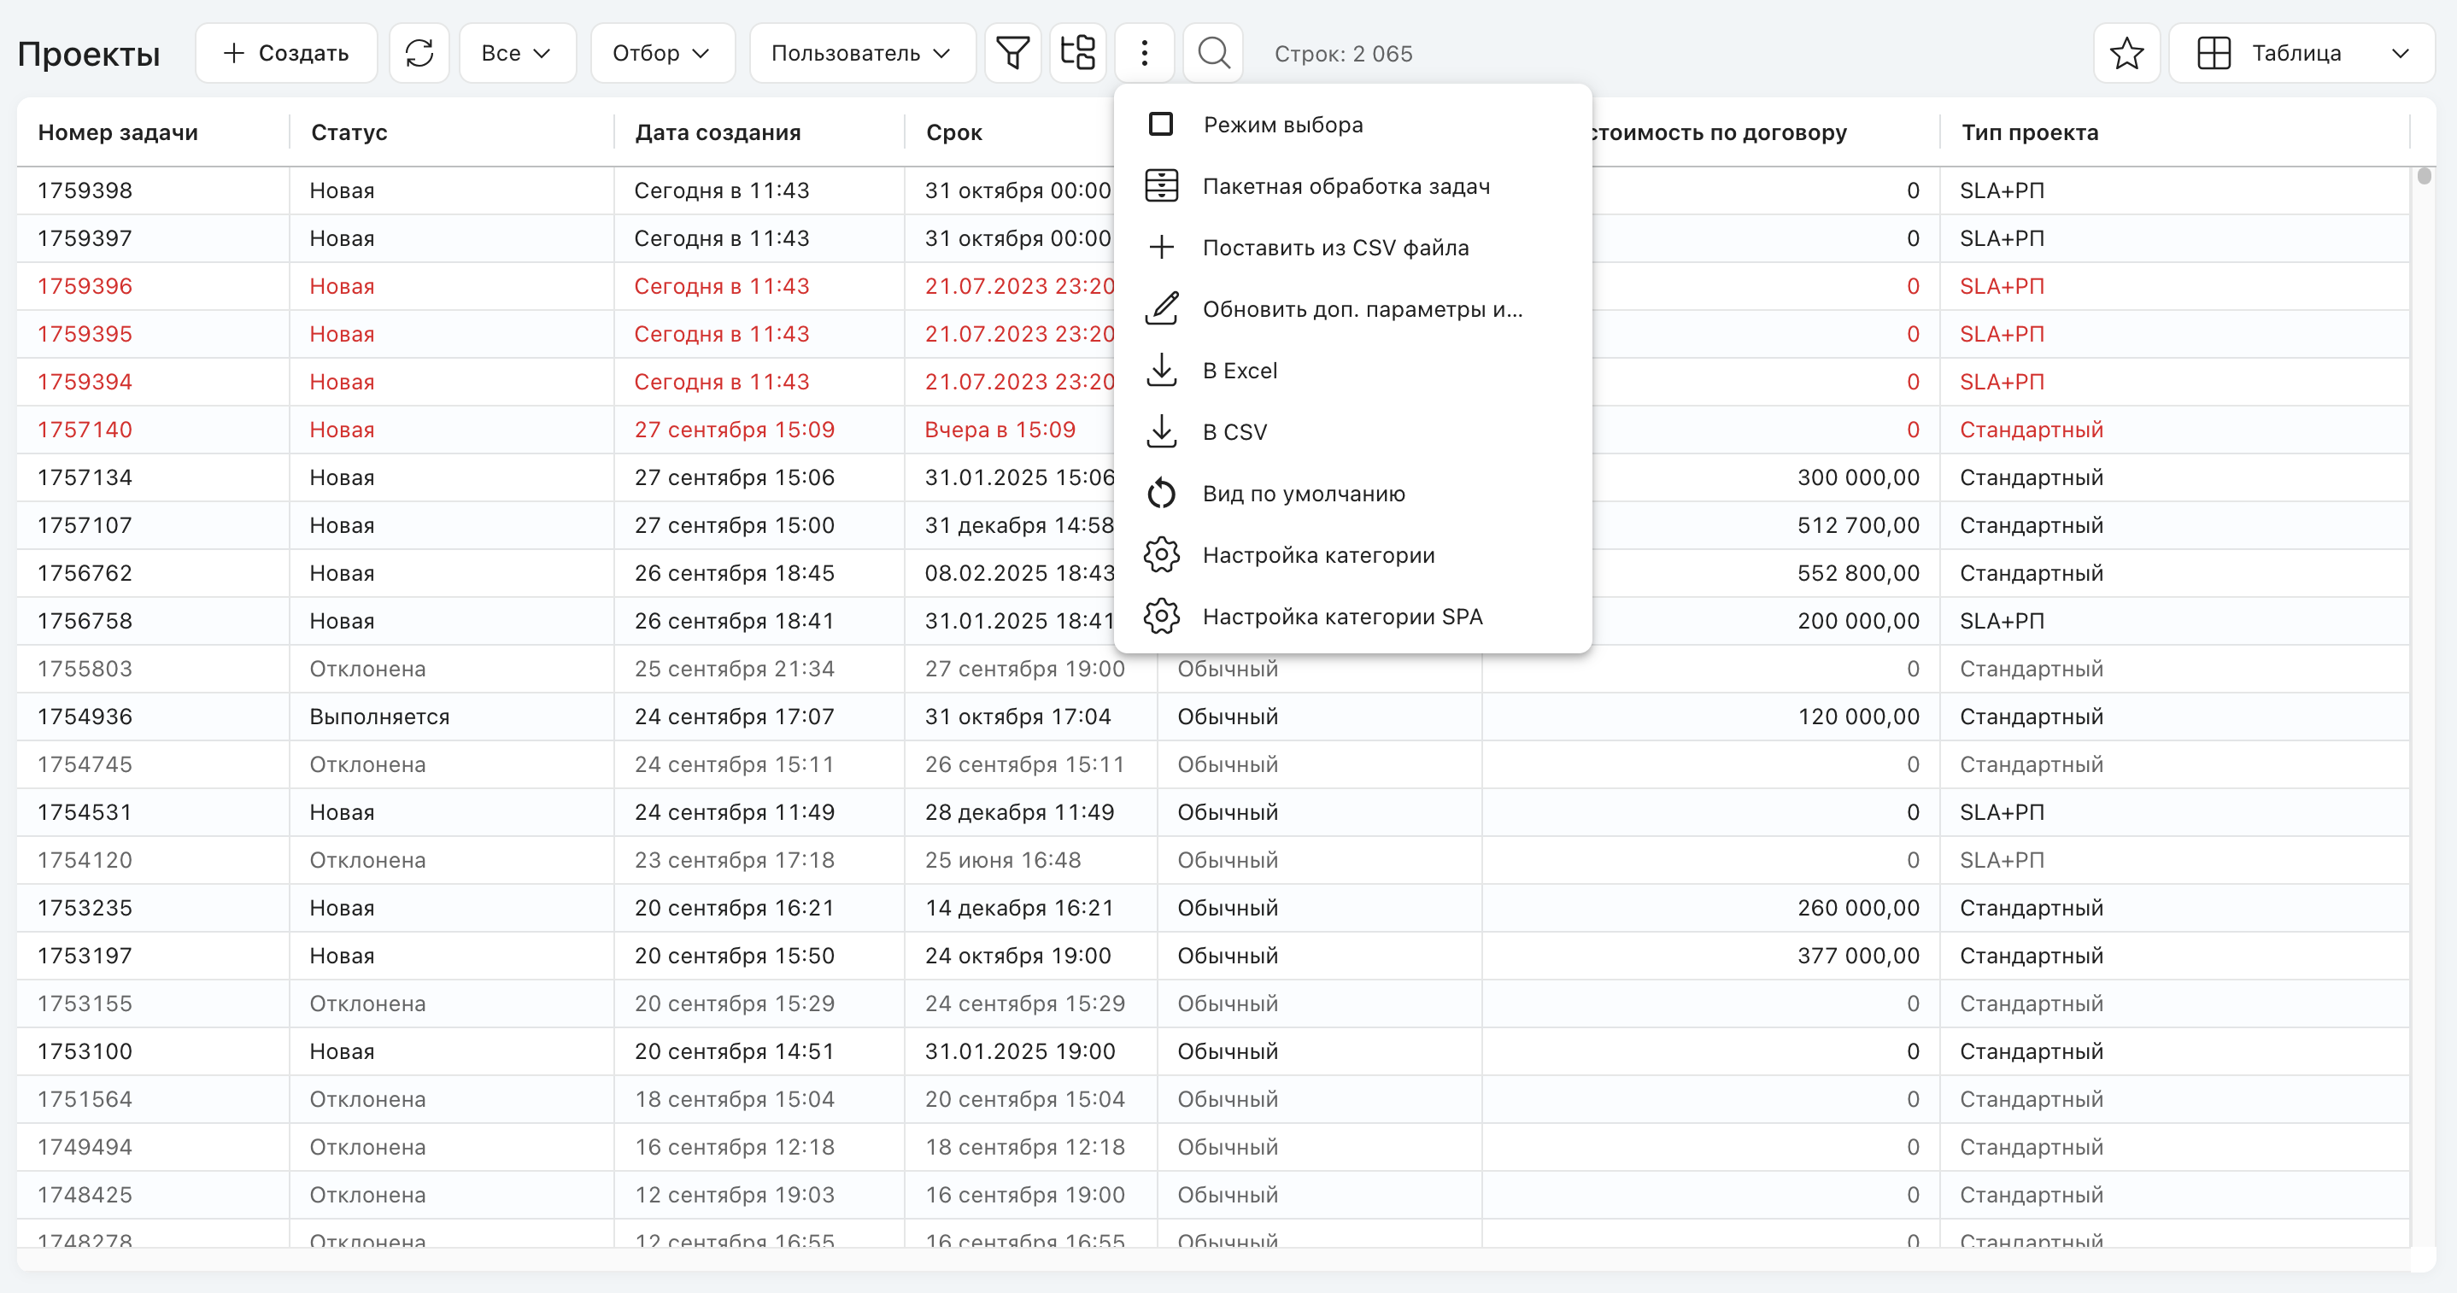This screenshot has width=2457, height=1293.
Task: Click the download icon next to В CSV
Action: (x=1162, y=432)
